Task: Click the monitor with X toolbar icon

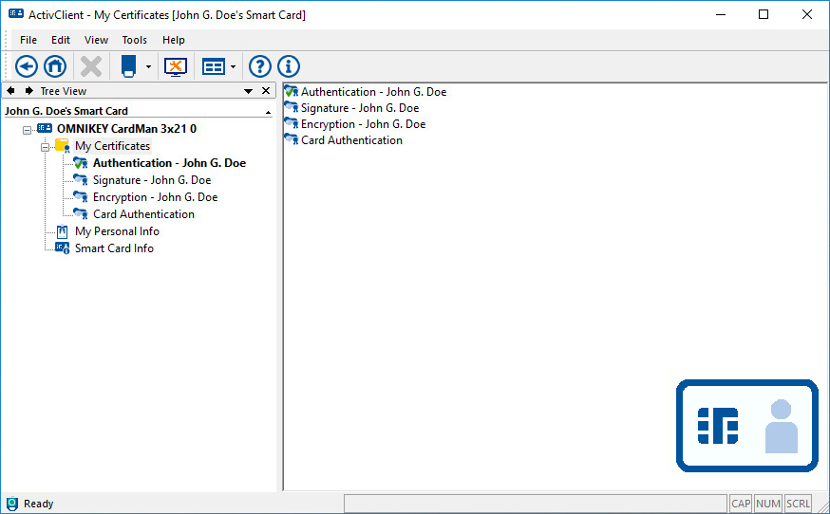Action: pos(176,66)
